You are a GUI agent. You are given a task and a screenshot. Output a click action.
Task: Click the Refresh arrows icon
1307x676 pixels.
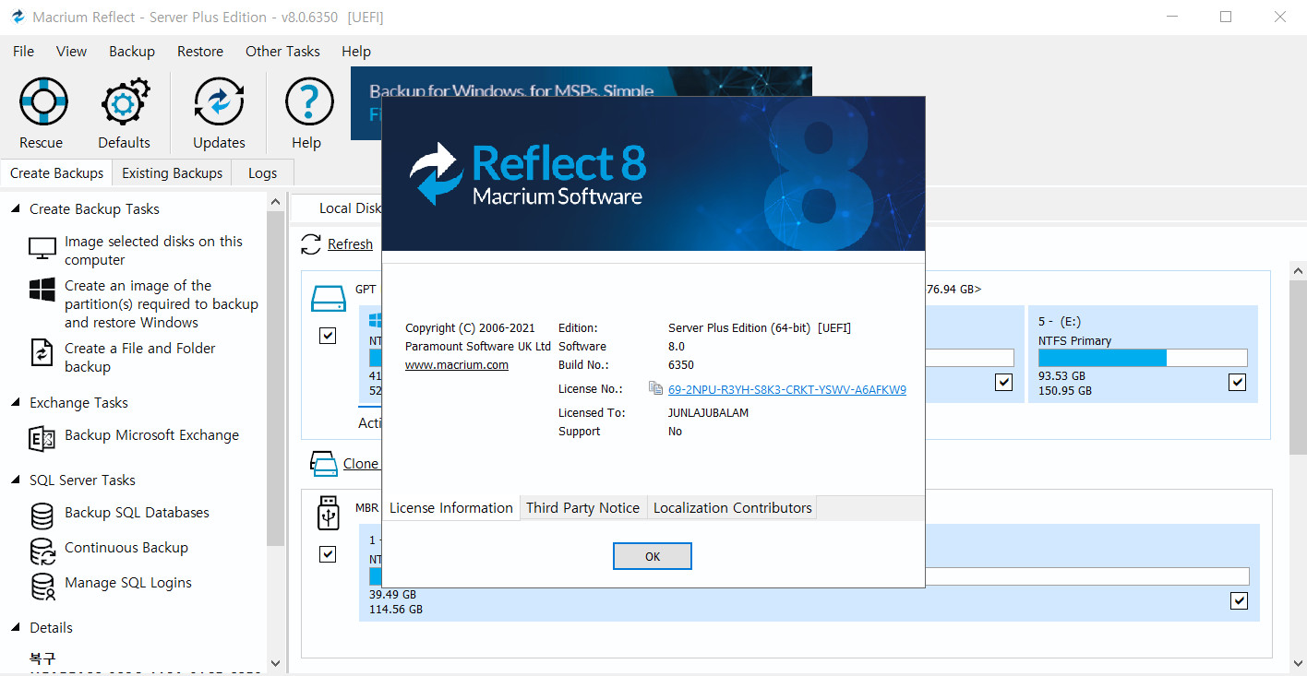[312, 244]
